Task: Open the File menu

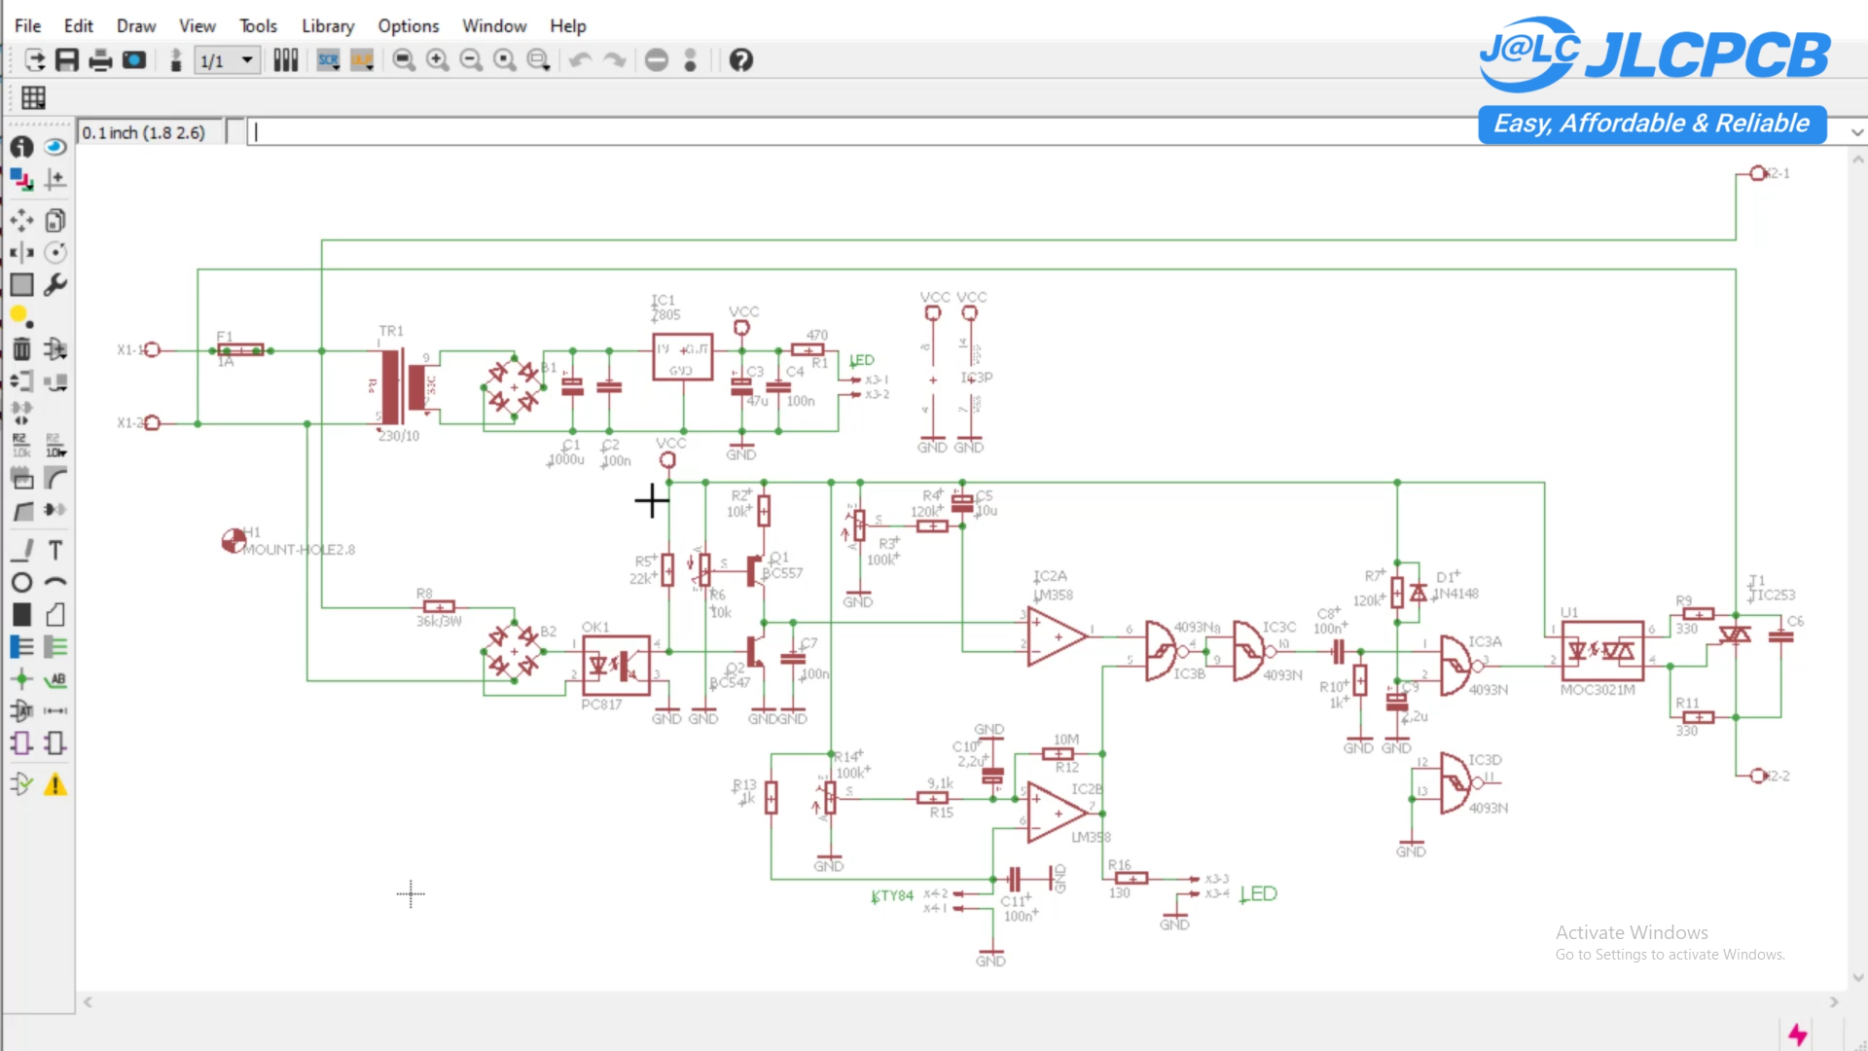Action: [x=27, y=26]
